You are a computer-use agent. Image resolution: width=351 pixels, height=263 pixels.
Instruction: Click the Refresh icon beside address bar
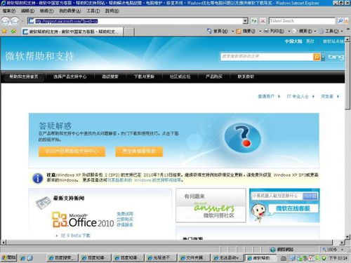pyautogui.click(x=254, y=21)
